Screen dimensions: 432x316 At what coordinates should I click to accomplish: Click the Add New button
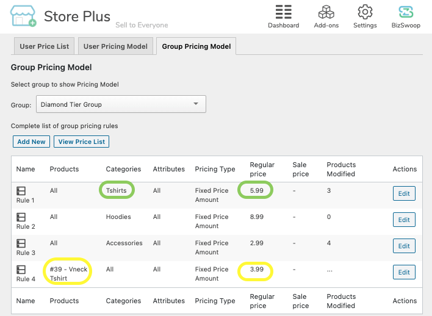(31, 142)
